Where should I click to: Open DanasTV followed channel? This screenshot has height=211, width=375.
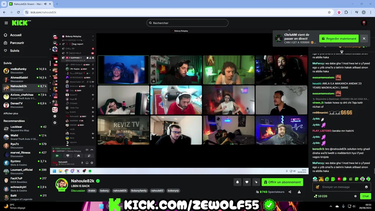click(25, 105)
